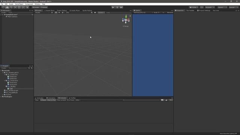This screenshot has height=135, width=240.
Task: Click the Project search field
Action: [18, 68]
